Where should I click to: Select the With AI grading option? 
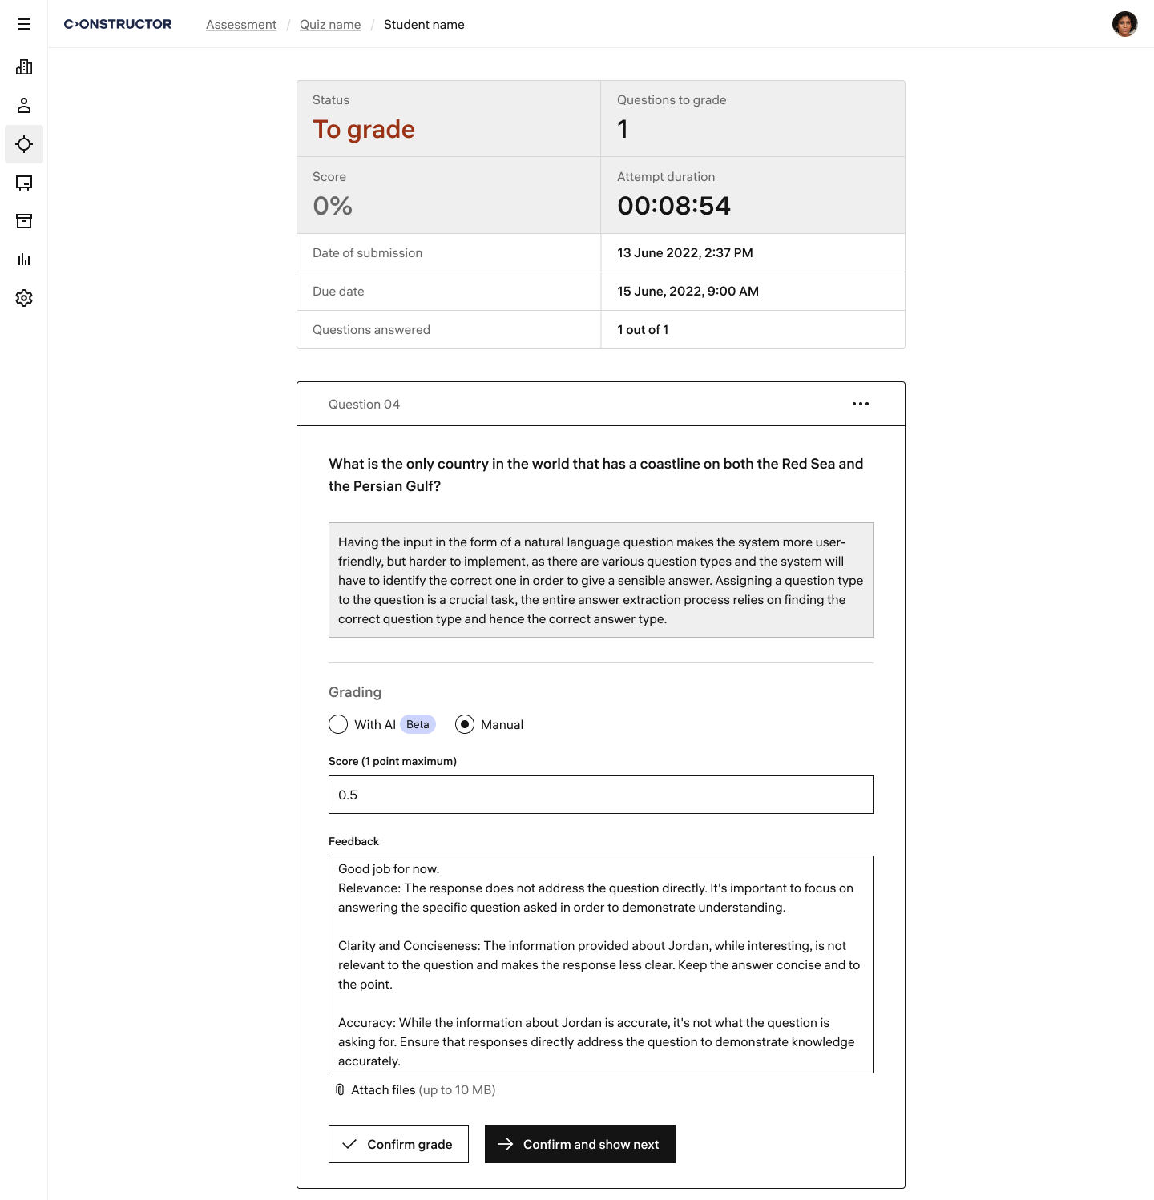click(338, 724)
